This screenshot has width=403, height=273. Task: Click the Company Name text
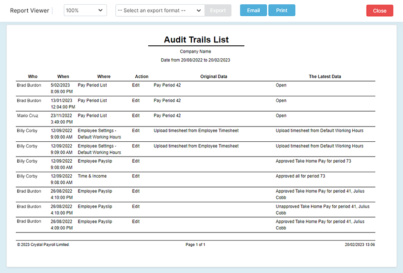(x=196, y=52)
